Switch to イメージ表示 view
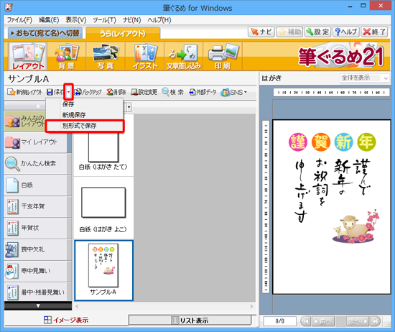395x332 pixels. [66, 321]
